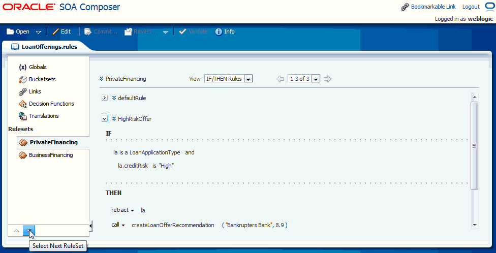Screen dimensions: 496x253
Task: Collapse the HighRiskOffer rule
Action: pyautogui.click(x=105, y=119)
